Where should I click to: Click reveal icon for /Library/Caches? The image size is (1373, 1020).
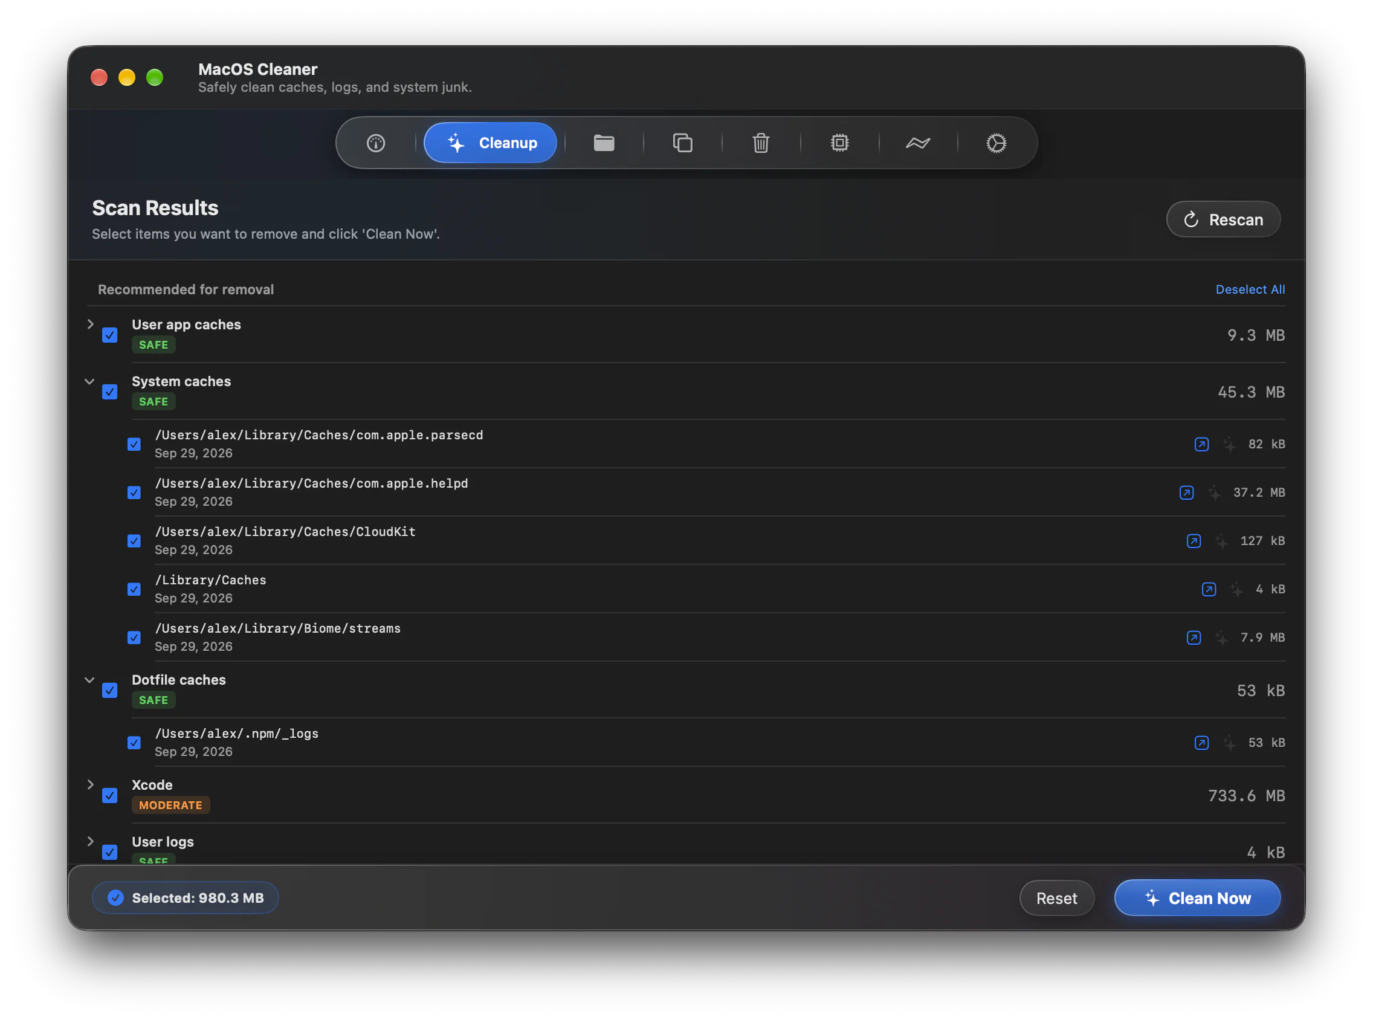click(x=1209, y=589)
